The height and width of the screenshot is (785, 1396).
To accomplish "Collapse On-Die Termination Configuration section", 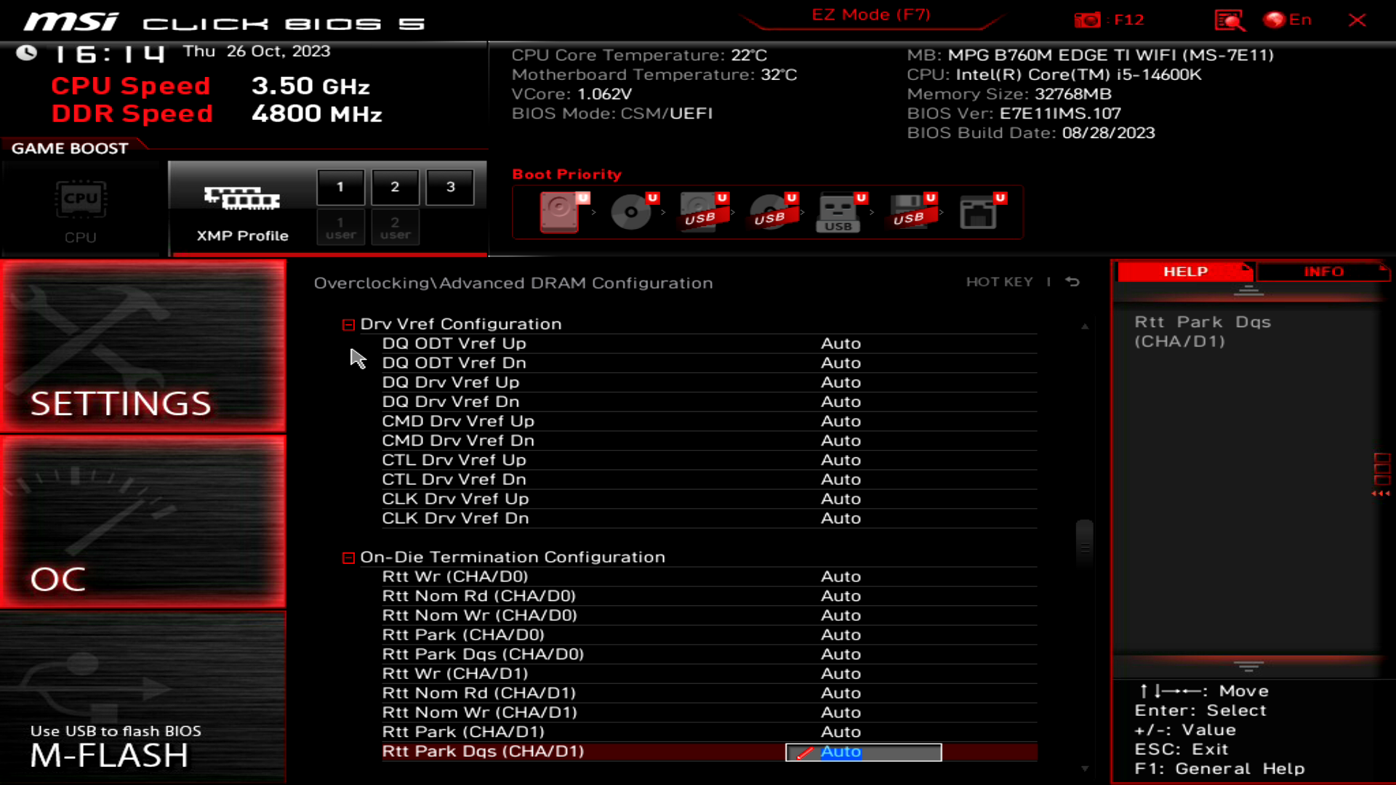I will [x=348, y=557].
